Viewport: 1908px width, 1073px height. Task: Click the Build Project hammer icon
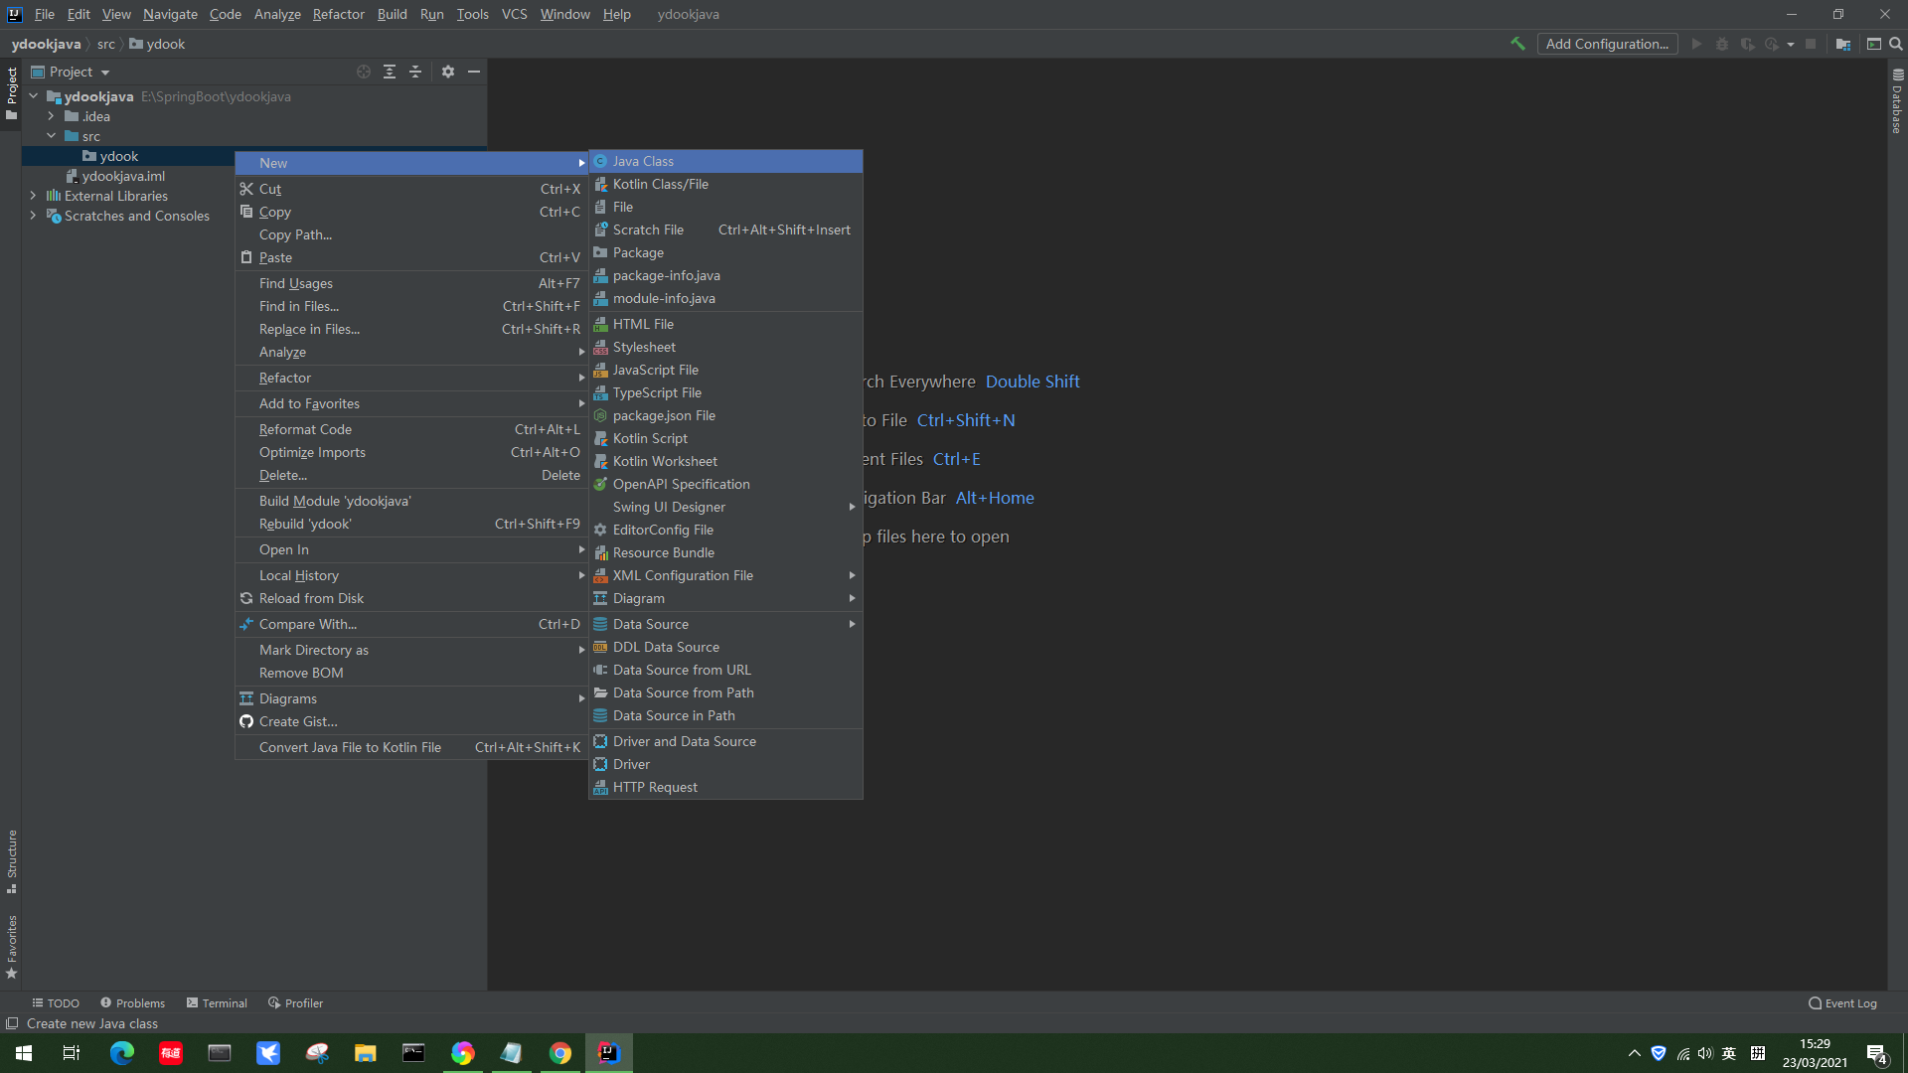[1517, 44]
